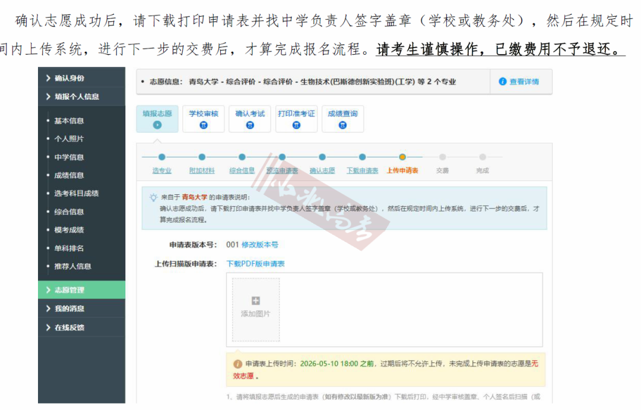The image size is (641, 410).
Task: Go to the 确认志愿 step link
Action: coord(322,170)
